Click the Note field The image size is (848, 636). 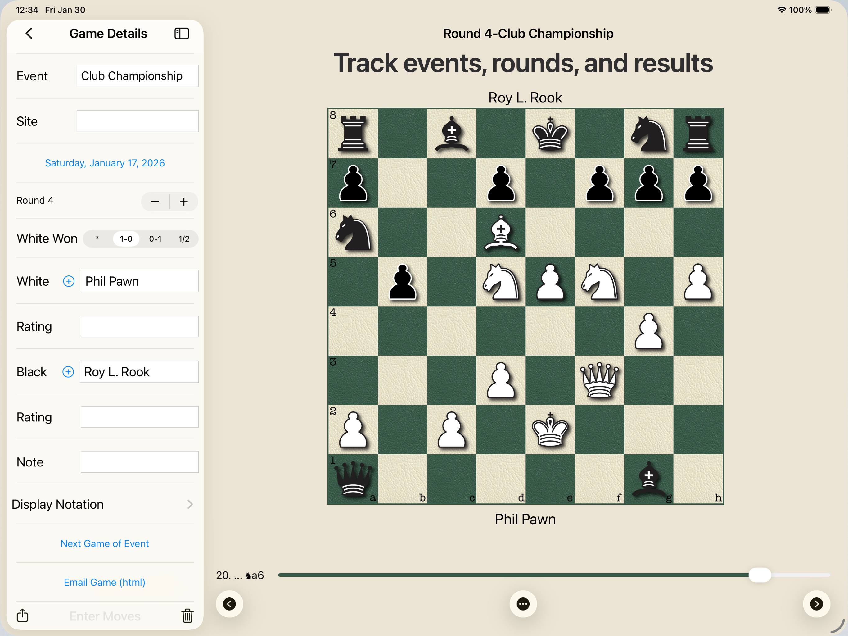click(140, 462)
